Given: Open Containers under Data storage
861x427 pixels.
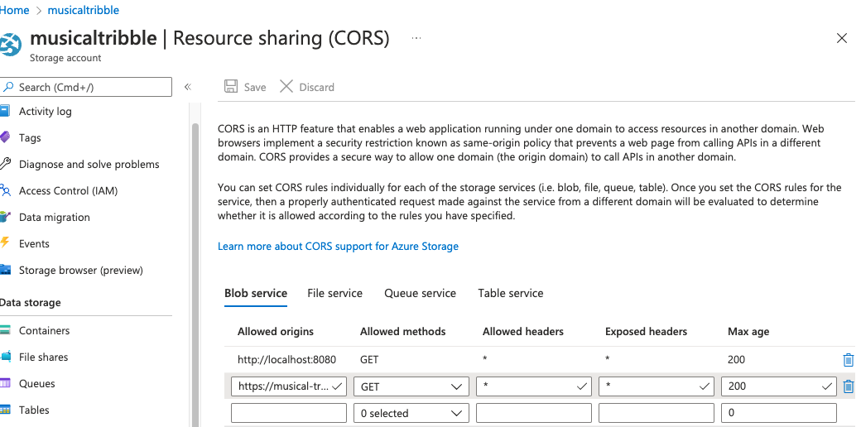Looking at the screenshot, I should tap(44, 330).
